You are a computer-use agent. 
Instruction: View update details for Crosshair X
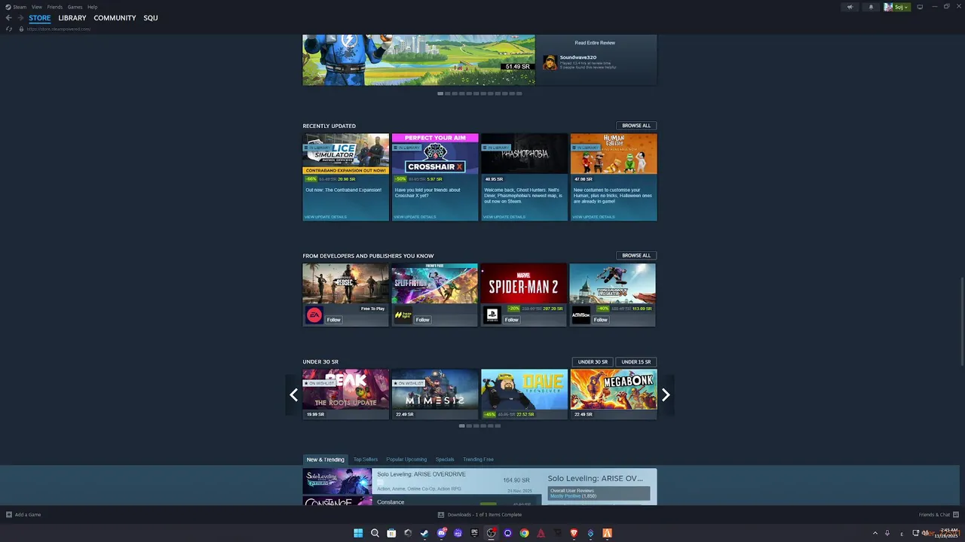click(415, 217)
